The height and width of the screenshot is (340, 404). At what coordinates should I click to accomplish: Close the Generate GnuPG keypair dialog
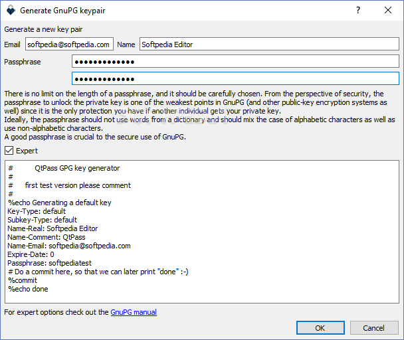388,11
